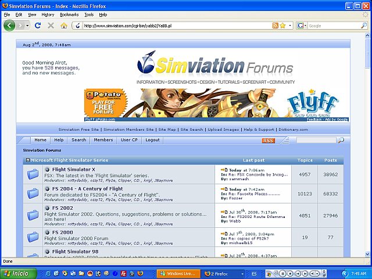Viewport: 372px width, 279px height.
Task: Click the URL address bar field
Action: [174, 26]
